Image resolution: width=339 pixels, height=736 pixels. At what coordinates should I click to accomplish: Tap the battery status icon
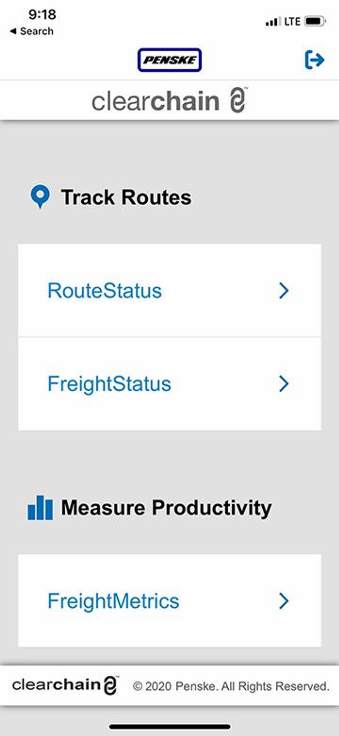[x=315, y=21]
